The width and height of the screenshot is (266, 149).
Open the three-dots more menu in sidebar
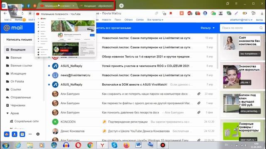[30, 134]
